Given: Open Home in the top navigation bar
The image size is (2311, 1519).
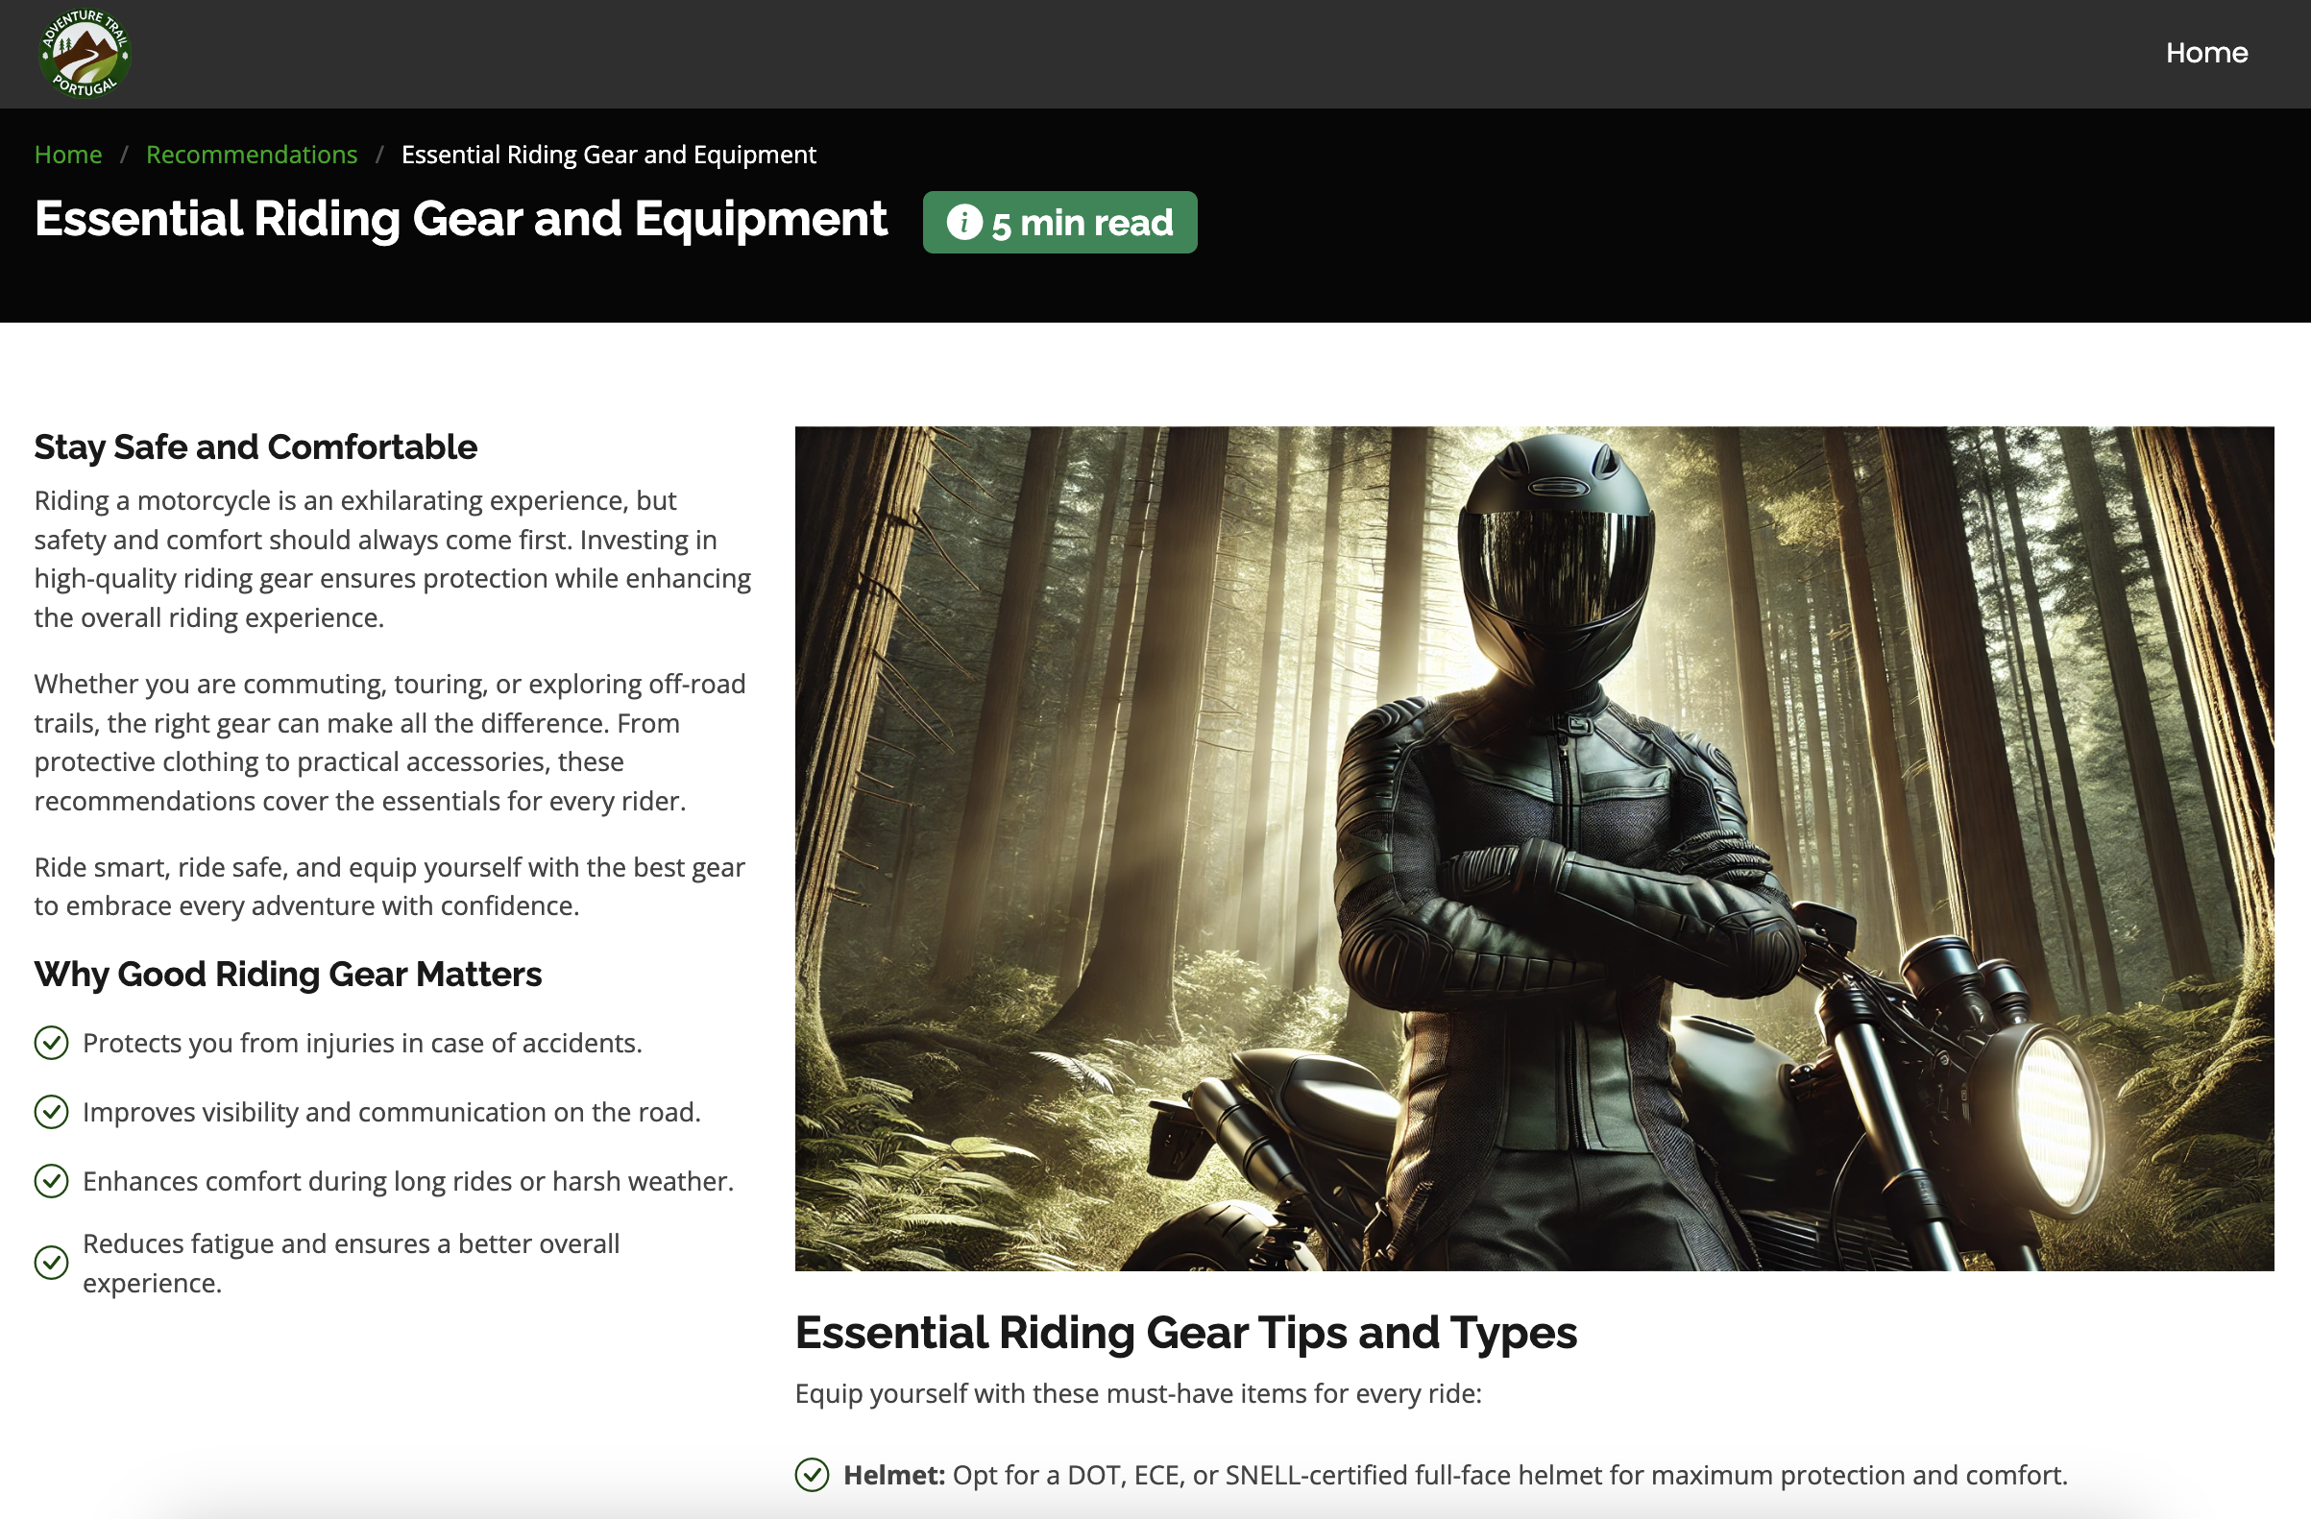Looking at the screenshot, I should click(2206, 53).
